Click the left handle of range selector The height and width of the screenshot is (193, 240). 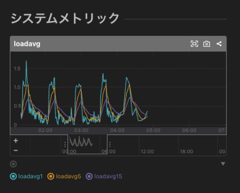[x=65, y=144]
